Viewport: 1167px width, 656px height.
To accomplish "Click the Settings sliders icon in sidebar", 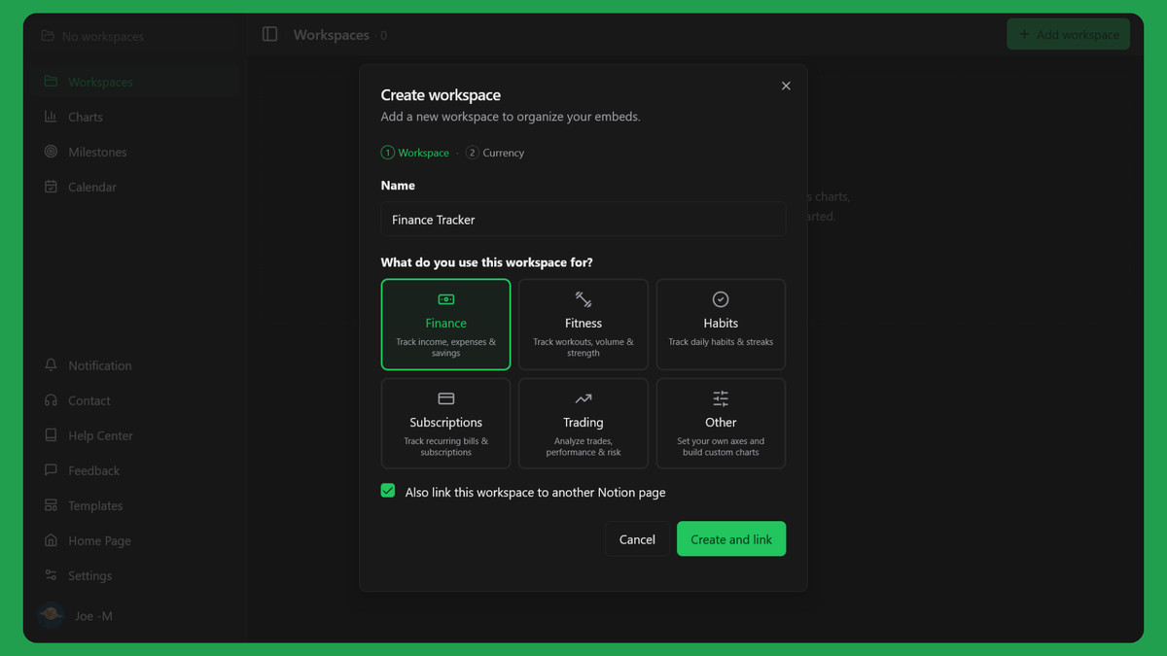I will click(51, 575).
